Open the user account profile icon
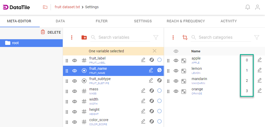 (x=257, y=7)
